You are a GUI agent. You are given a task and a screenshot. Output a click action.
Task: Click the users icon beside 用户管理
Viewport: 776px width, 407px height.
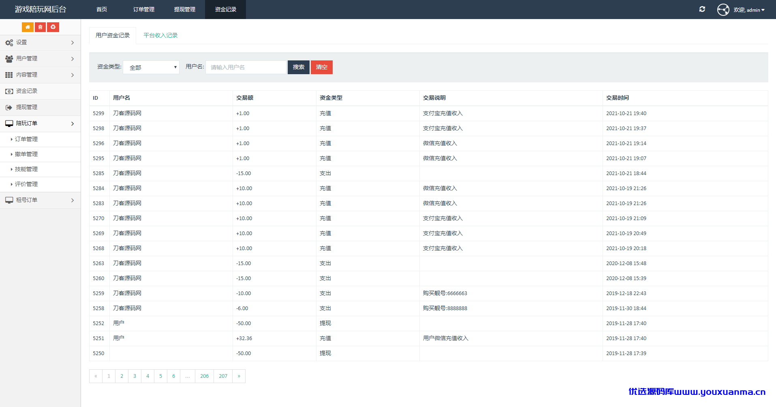[9, 59]
